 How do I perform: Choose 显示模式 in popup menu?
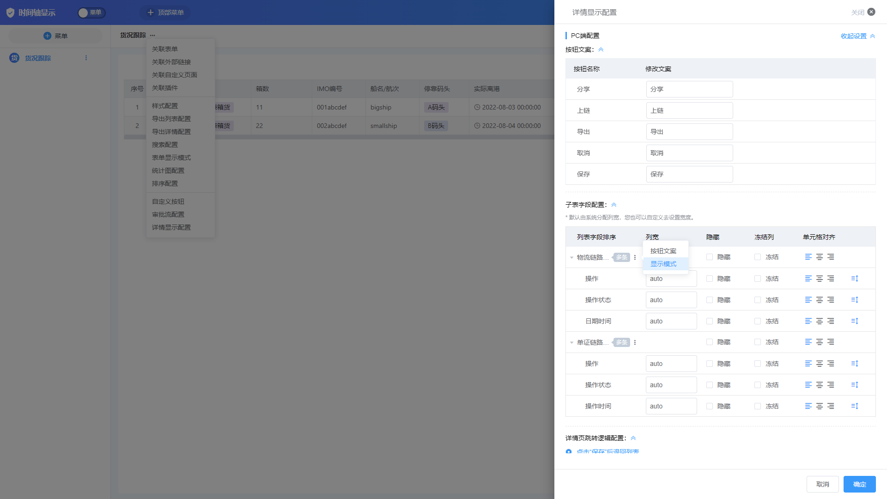[x=665, y=264]
